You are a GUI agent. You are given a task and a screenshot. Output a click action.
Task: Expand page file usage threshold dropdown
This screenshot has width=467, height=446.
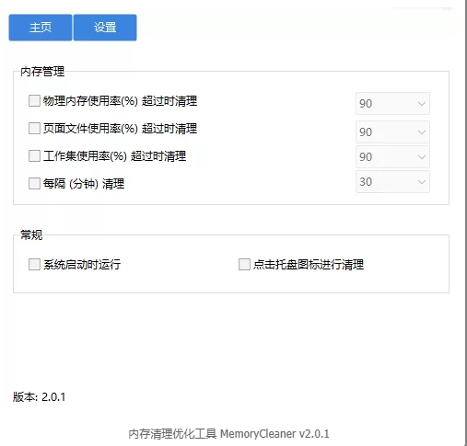pyautogui.click(x=392, y=132)
